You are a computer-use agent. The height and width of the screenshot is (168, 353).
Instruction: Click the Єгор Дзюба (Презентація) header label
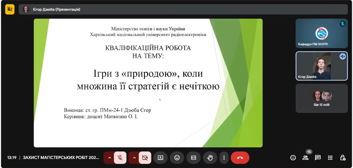click(59, 10)
